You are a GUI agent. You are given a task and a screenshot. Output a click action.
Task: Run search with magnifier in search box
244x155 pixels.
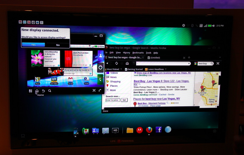212,64
